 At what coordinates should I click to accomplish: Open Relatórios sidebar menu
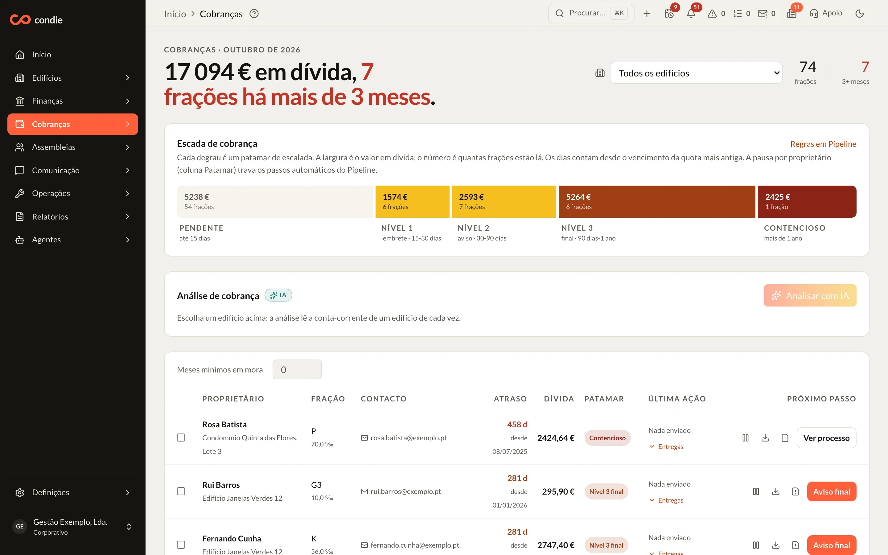tap(73, 216)
